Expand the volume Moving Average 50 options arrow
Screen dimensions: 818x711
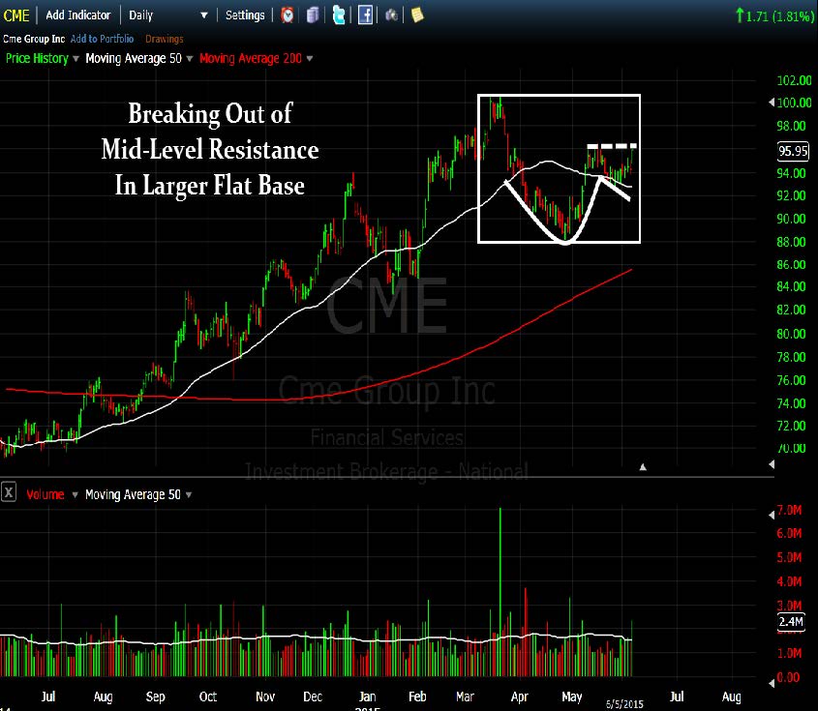[189, 494]
